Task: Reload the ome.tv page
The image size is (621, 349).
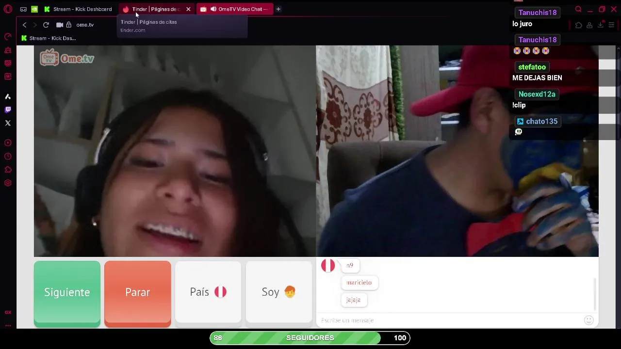Action: pyautogui.click(x=46, y=25)
